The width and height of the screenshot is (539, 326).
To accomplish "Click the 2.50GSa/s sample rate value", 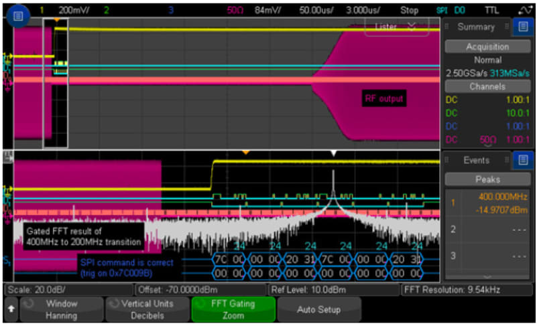I will click(466, 73).
